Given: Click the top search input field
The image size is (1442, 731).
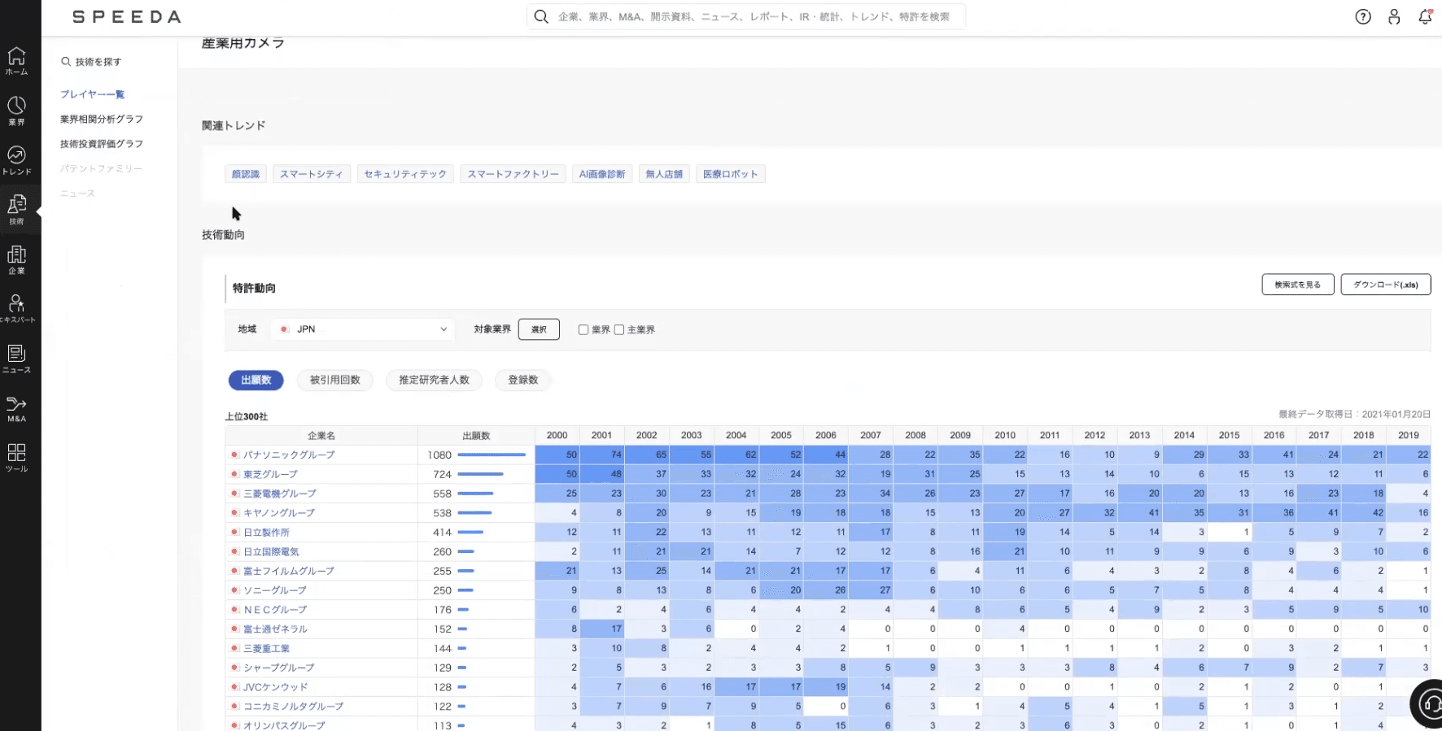Looking at the screenshot, I should pos(746,16).
